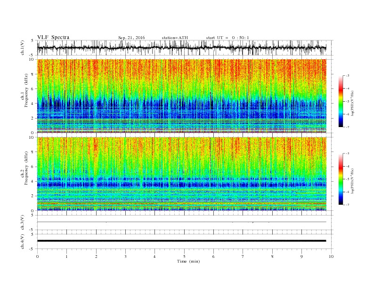Click the ch.2 spectrogram plot

tap(181, 174)
